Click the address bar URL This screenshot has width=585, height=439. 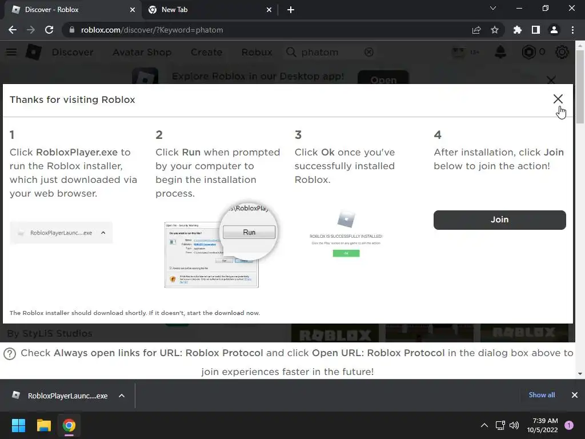tap(152, 30)
